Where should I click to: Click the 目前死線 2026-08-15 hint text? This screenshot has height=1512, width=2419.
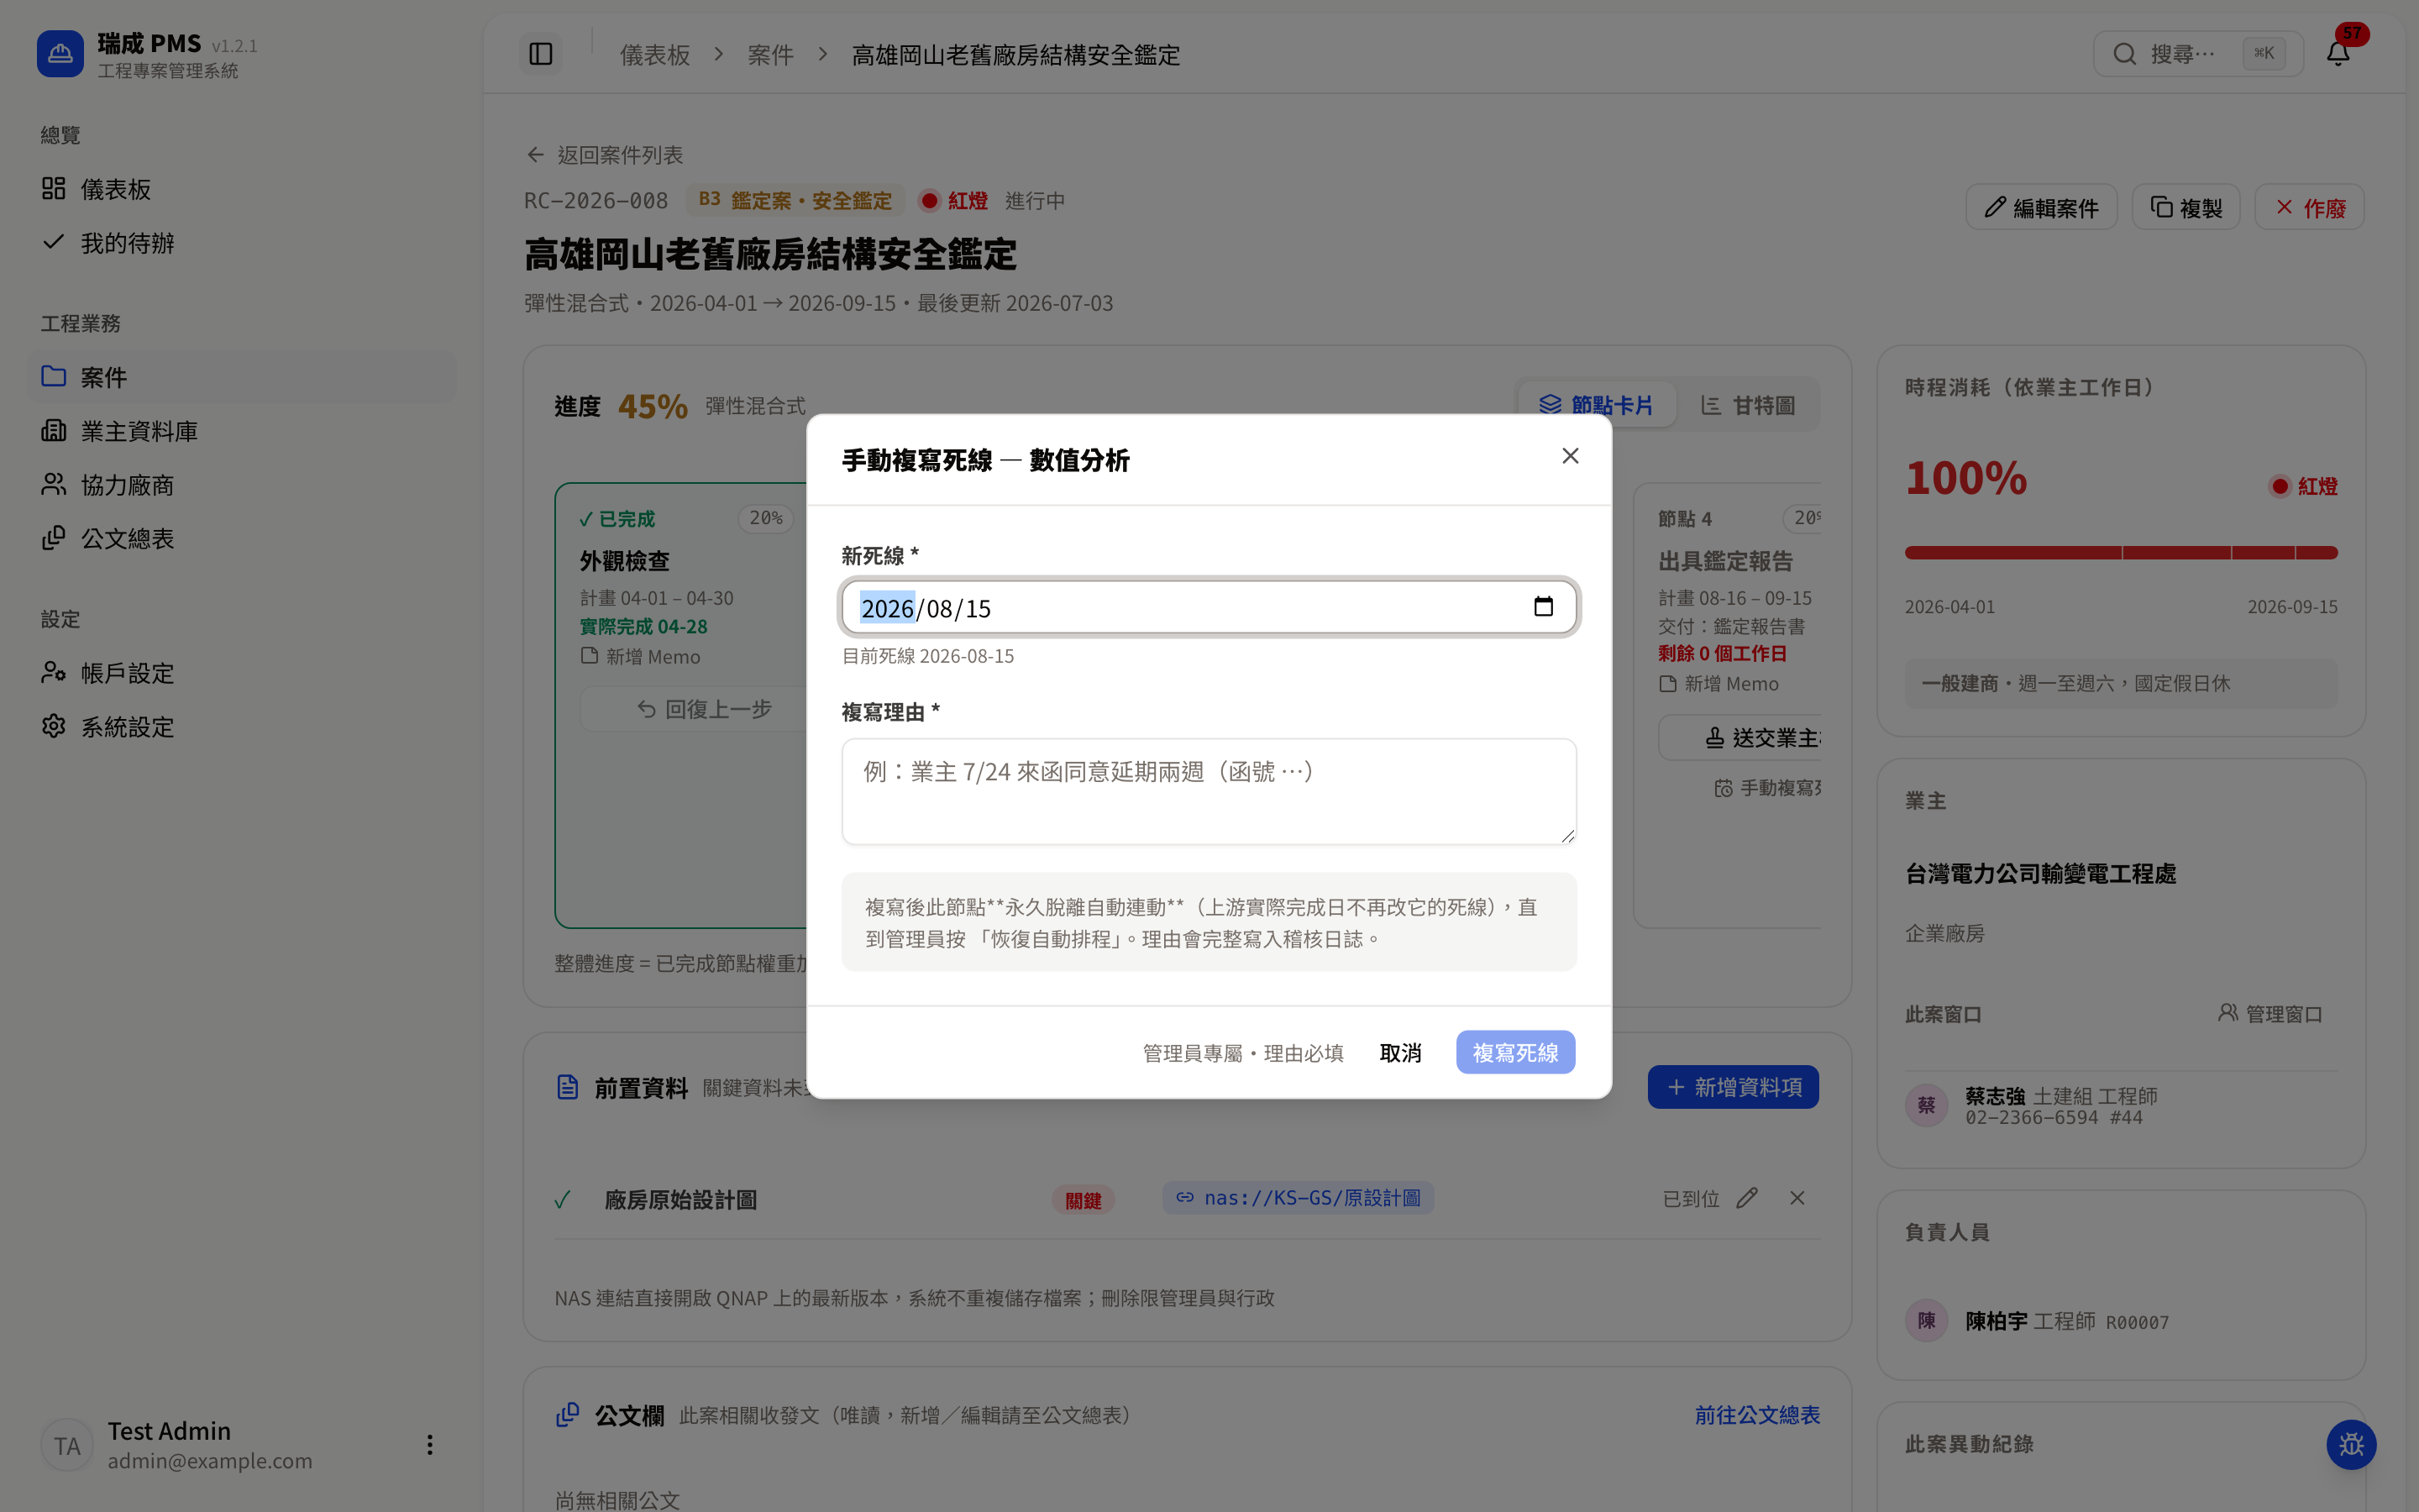click(x=927, y=656)
